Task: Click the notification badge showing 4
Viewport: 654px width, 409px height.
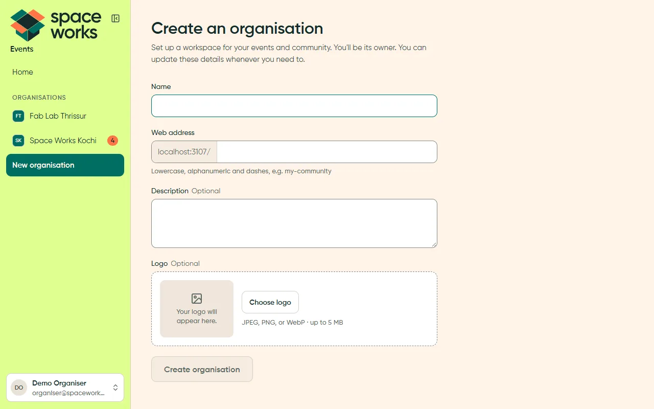Action: coord(112,141)
